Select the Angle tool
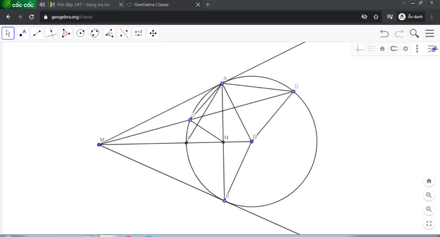 tap(110, 33)
